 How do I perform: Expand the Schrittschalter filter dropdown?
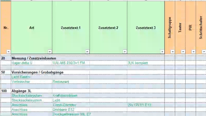[x=204, y=52]
